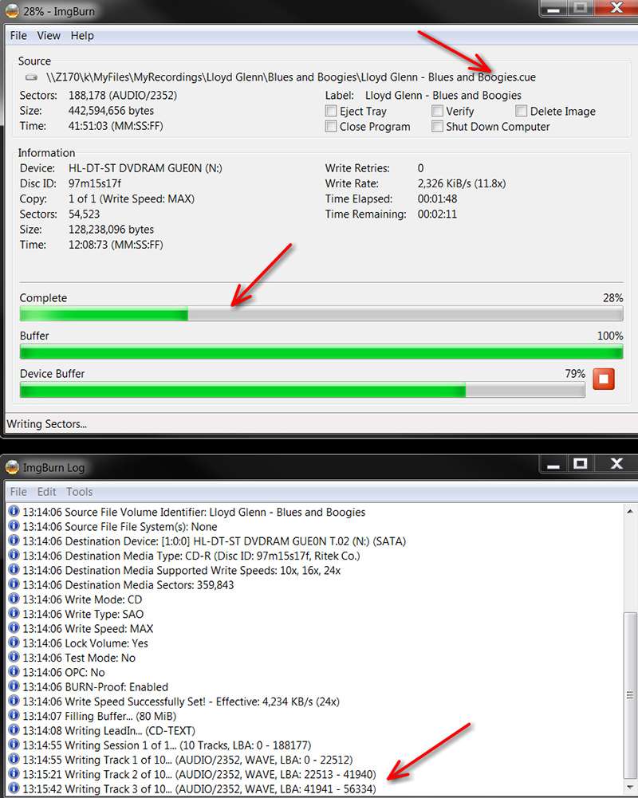638x798 pixels.
Task: Click the ImgBurn app icon in main title bar
Action: [x=12, y=10]
